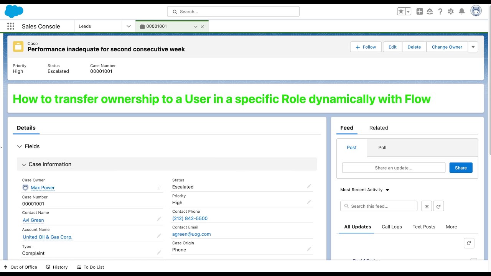
Task: Open the more actions dropdown beside Change Owner
Action: (473, 47)
